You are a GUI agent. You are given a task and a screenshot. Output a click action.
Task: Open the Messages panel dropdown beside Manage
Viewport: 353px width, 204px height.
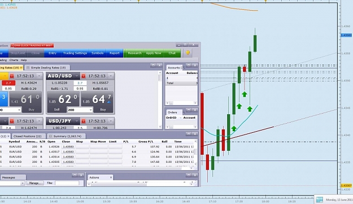pyautogui.click(x=22, y=183)
